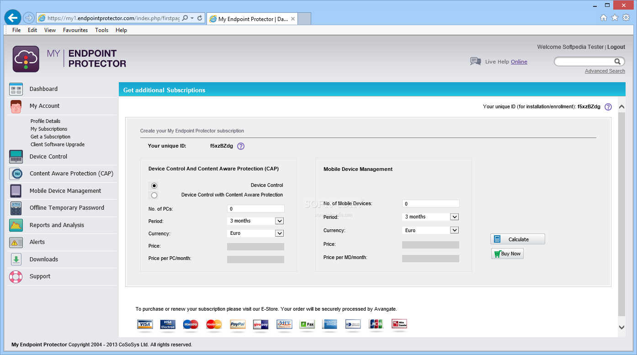Open My Subscriptions in sidebar
Image resolution: width=637 pixels, height=355 pixels.
pos(49,129)
